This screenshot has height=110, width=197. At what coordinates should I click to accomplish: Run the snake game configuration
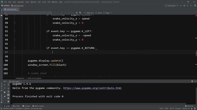coord(181,5)
